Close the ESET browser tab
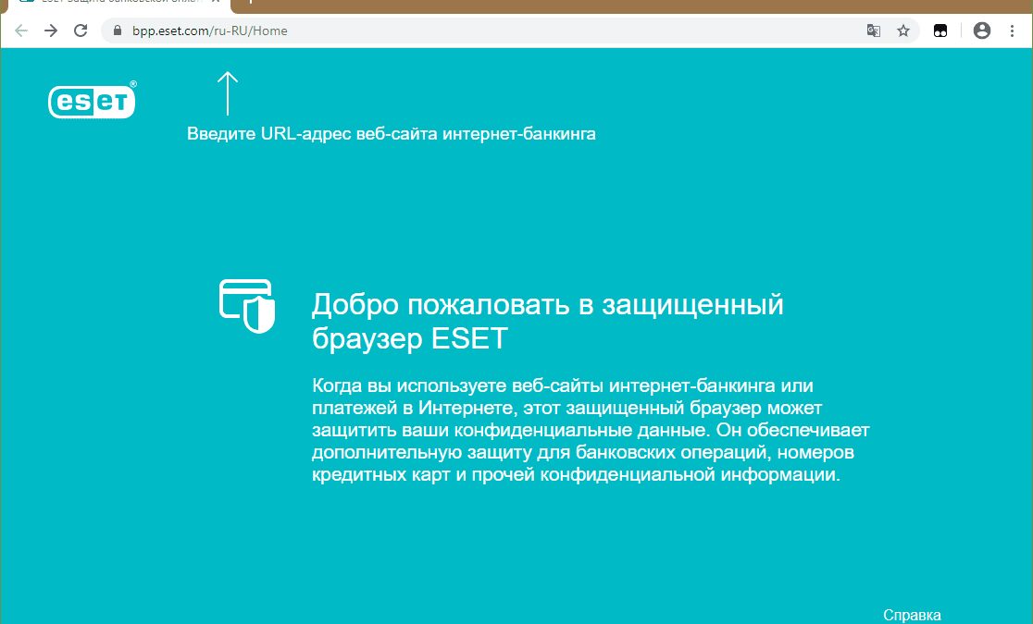This screenshot has width=1033, height=624. [215, 4]
